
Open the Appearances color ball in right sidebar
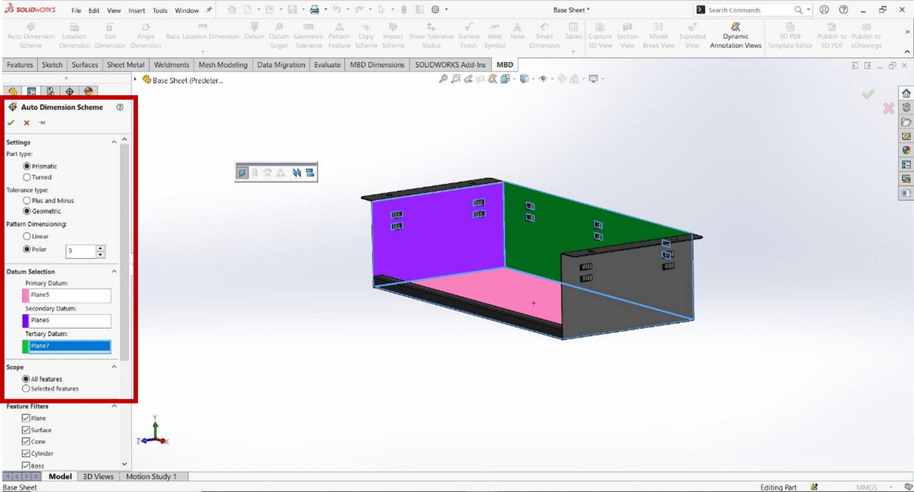tap(906, 150)
